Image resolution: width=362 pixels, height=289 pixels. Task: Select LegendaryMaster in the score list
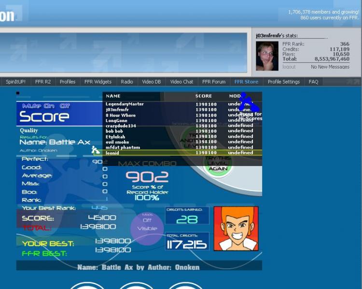click(125, 104)
